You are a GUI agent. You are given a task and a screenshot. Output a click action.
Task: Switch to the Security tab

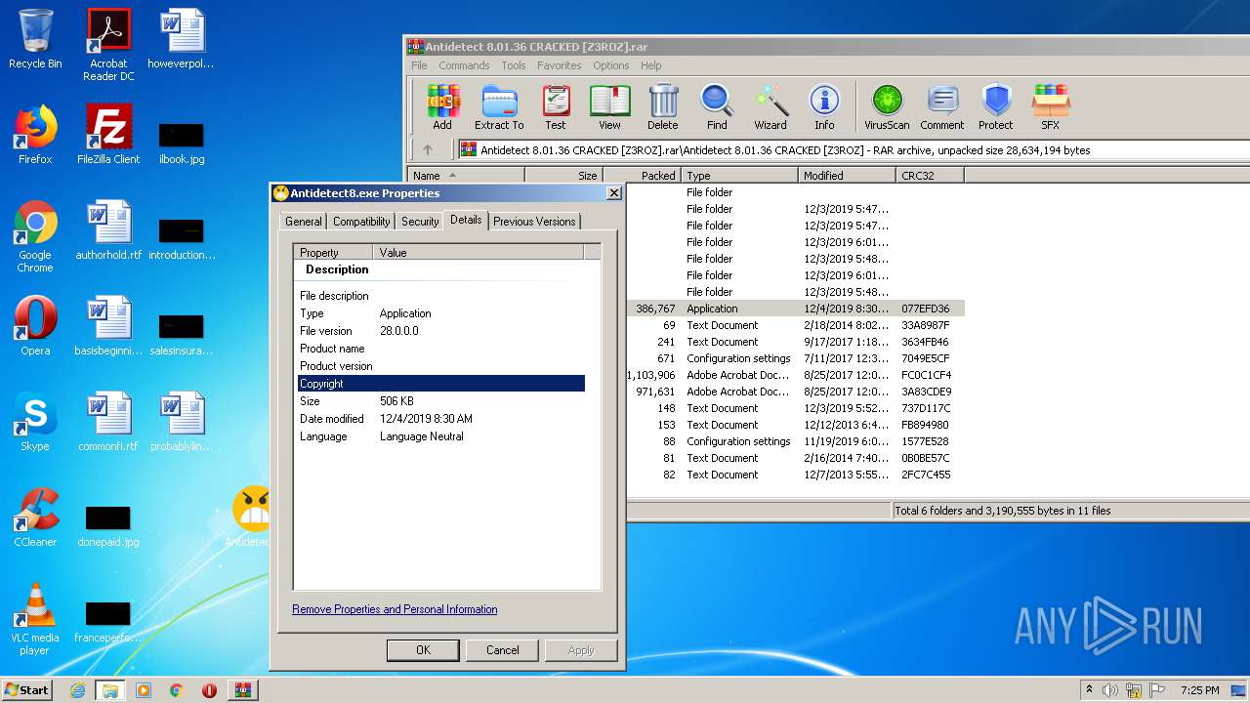(x=420, y=222)
